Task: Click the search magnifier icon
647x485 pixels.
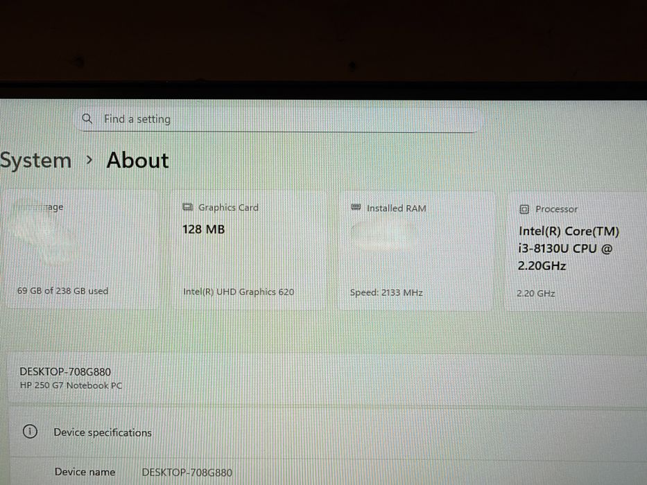Action: [87, 118]
